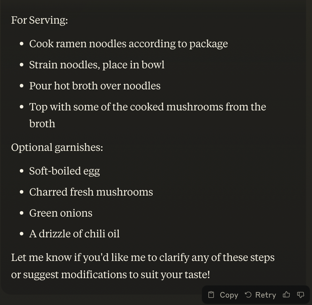Give the response a thumbs up
312x305 pixels.
click(x=286, y=295)
